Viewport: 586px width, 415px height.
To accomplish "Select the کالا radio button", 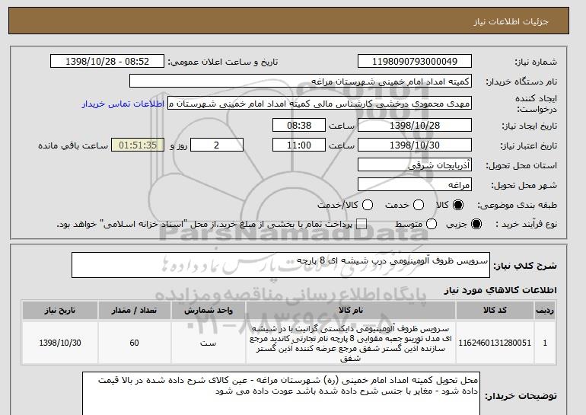I will (x=458, y=205).
